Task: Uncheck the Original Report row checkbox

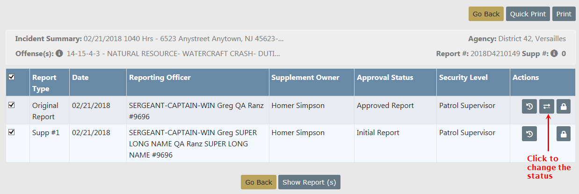Action: click(12, 105)
